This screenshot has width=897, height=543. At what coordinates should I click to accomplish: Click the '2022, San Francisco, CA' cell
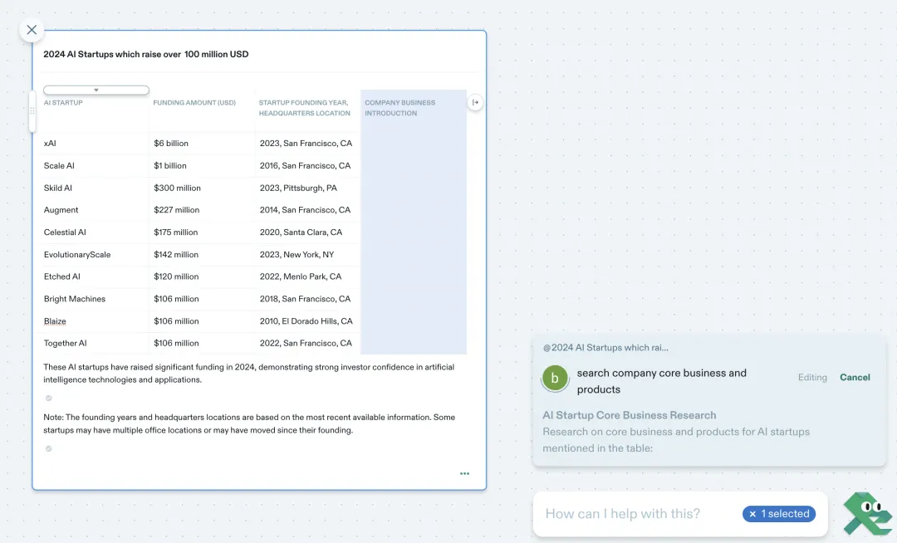click(308, 344)
